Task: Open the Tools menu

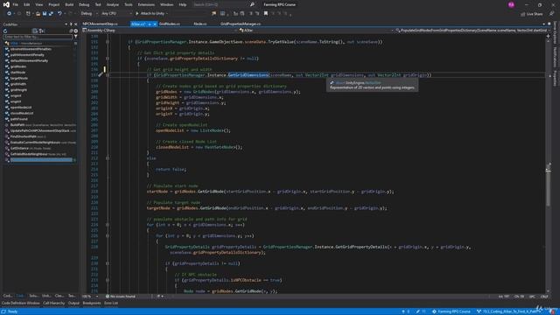Action: coord(129,4)
